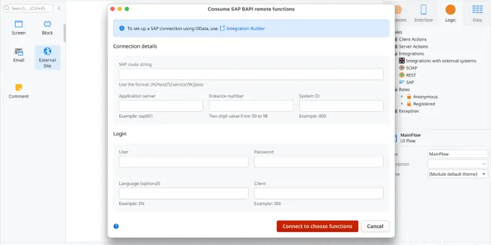This screenshot has width=491, height=245.
Task: Cancel the SAP BAPI dialog
Action: [375, 226]
